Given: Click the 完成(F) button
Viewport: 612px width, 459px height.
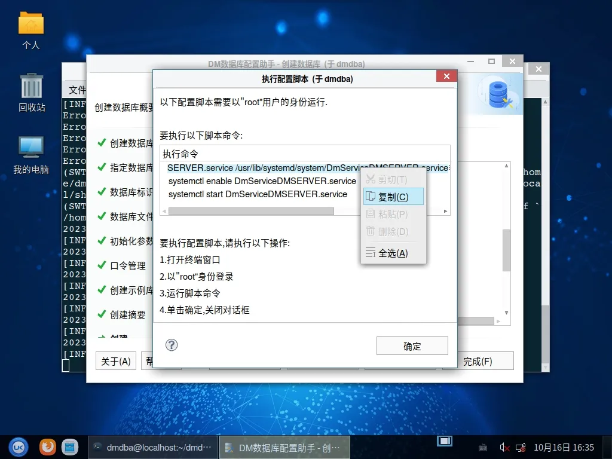Looking at the screenshot, I should click(x=478, y=361).
